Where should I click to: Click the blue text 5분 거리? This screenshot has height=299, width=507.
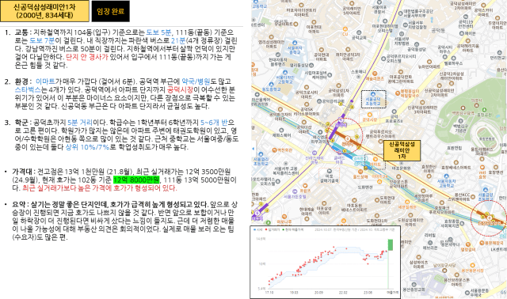(x=80, y=123)
